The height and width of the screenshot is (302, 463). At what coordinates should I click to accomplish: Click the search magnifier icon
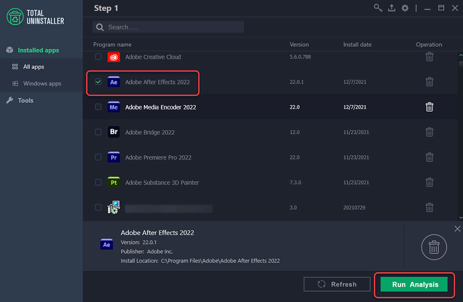(100, 27)
